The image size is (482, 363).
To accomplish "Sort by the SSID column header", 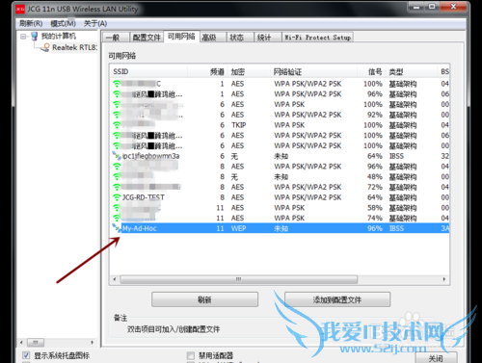I will (x=148, y=71).
